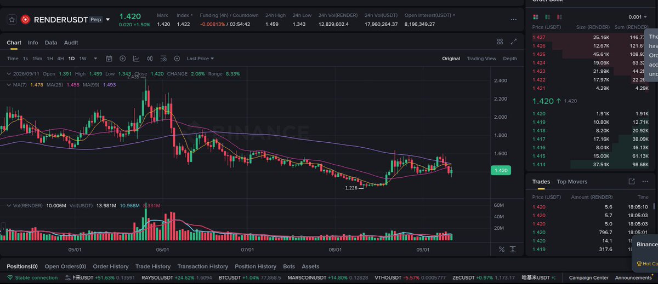
Task: Add RENDERUSDT to favorites with star icon
Action: pos(11,19)
